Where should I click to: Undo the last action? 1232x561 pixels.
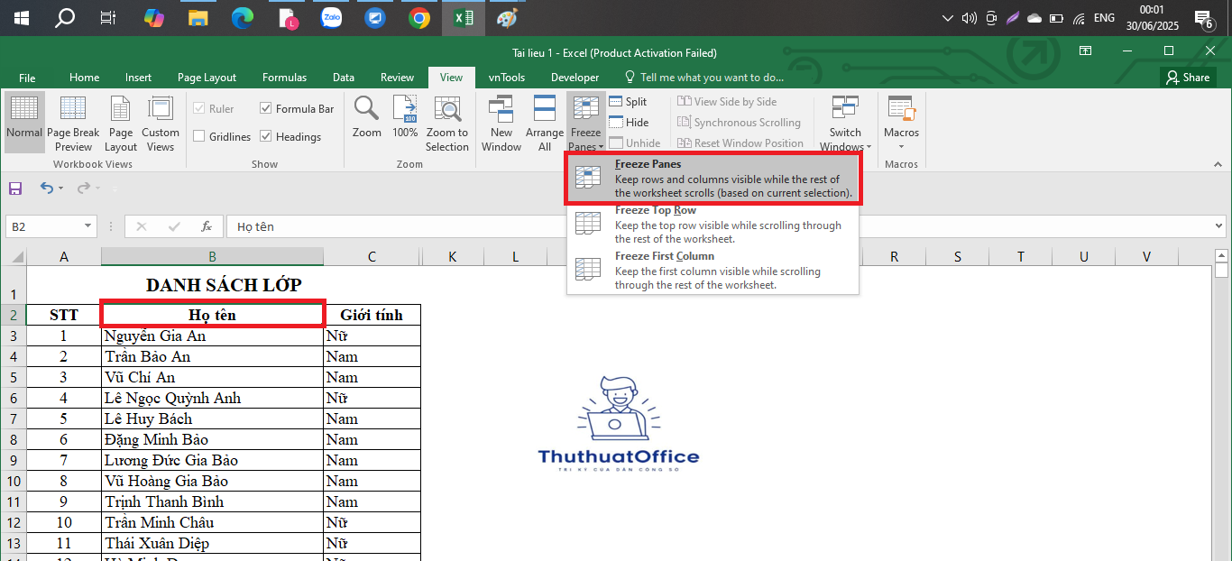(46, 189)
